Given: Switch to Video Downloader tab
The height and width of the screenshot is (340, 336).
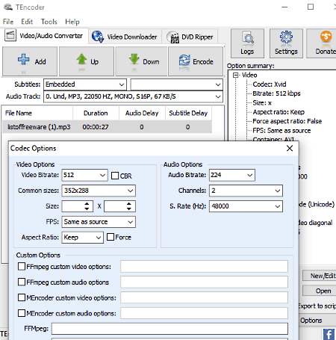Looking at the screenshot, I should click(x=125, y=37).
